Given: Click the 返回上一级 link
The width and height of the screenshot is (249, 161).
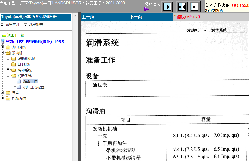Looking at the screenshot, I should point(16,36).
